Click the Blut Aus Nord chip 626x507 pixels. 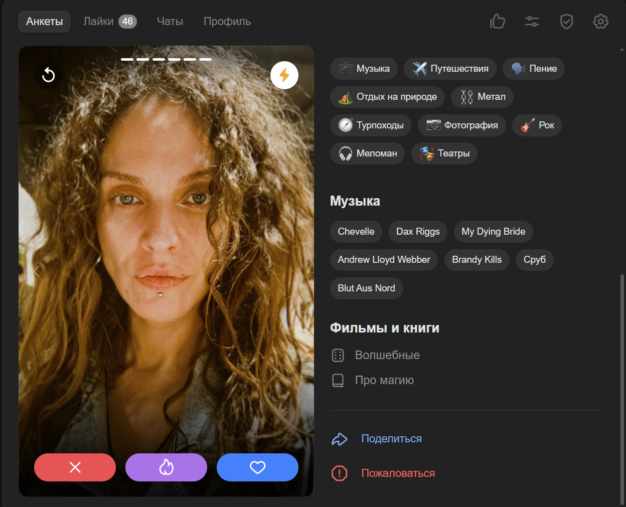(367, 288)
